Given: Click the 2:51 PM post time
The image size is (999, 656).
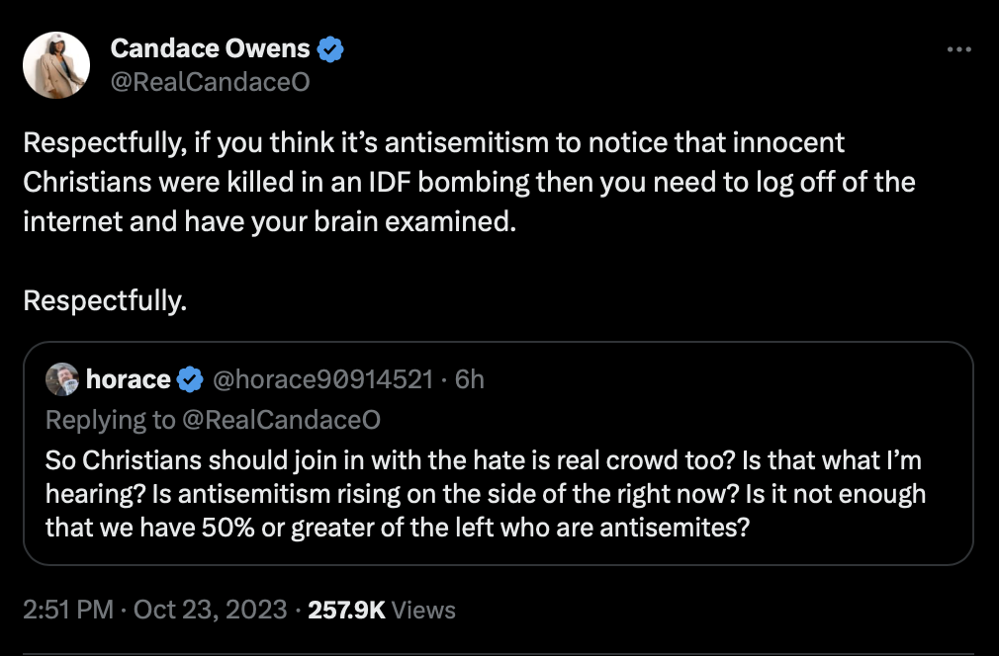Looking at the screenshot, I should (67, 610).
